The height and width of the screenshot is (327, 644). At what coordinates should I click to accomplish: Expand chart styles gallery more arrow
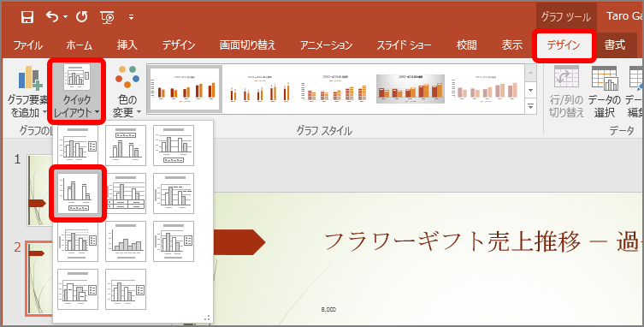(x=531, y=106)
